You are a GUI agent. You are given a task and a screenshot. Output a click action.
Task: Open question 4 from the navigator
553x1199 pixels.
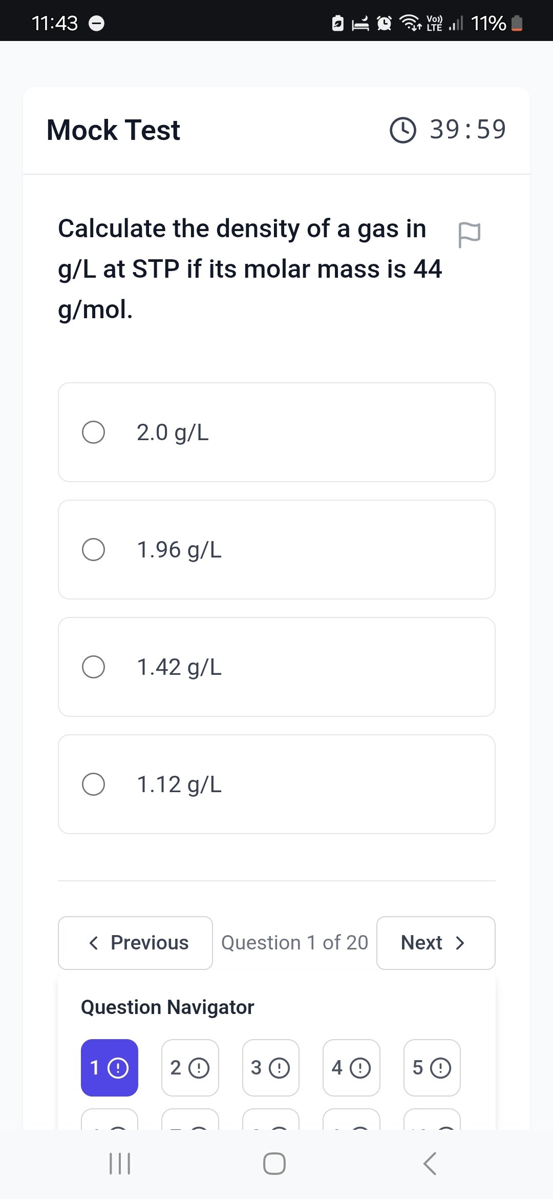[351, 1068]
